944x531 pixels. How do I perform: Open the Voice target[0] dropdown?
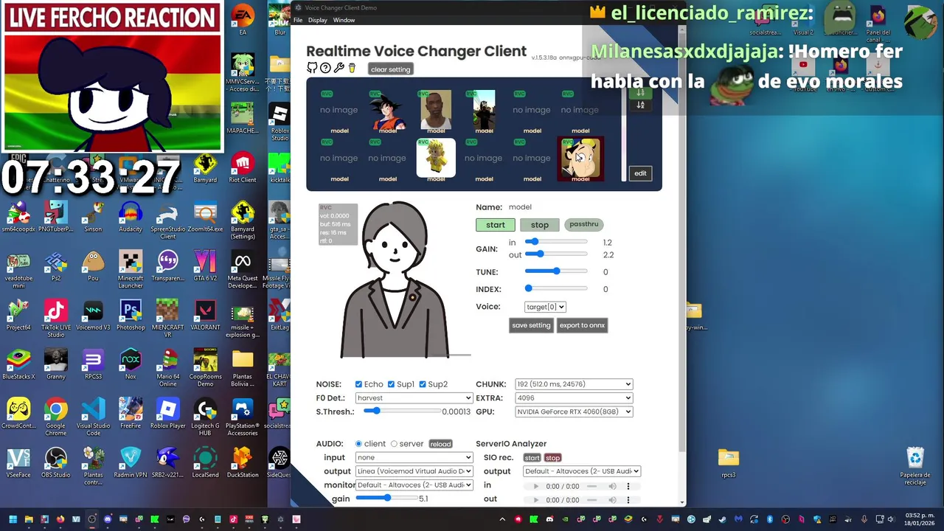[x=545, y=307]
